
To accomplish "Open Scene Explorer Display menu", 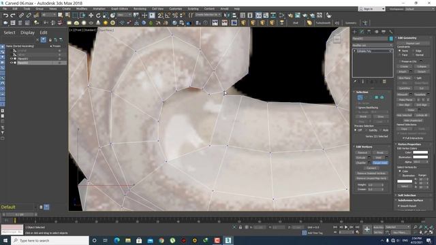I will click(27, 33).
